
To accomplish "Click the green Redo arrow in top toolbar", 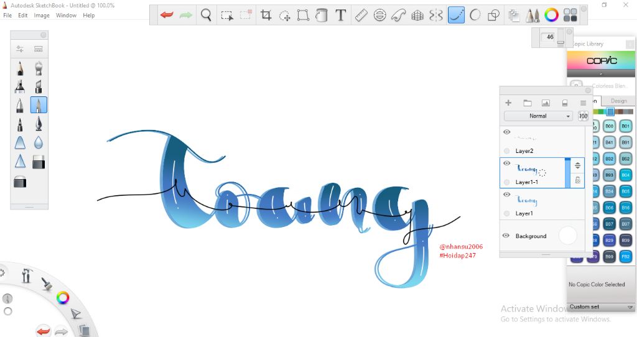I will (185, 16).
